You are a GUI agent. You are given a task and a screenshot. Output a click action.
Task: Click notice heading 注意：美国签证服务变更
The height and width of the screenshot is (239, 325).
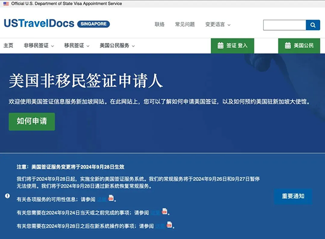point(70,167)
